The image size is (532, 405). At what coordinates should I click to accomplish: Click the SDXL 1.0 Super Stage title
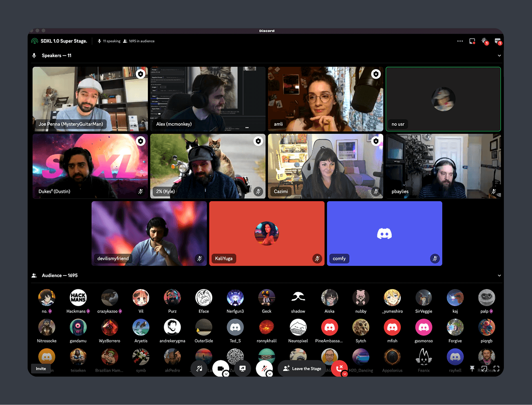pyautogui.click(x=64, y=41)
